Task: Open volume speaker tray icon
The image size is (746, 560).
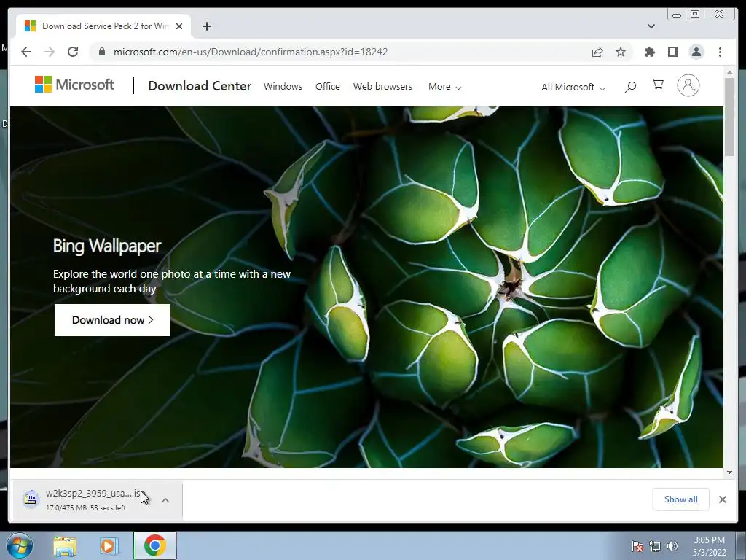Action: click(672, 546)
